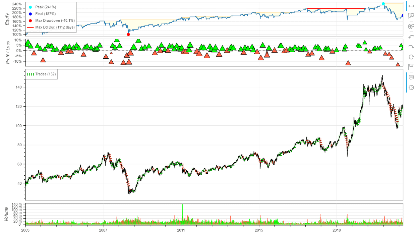Click the 2007 year label on the time axis
Viewport: 418px width, 233px height.
(x=103, y=230)
